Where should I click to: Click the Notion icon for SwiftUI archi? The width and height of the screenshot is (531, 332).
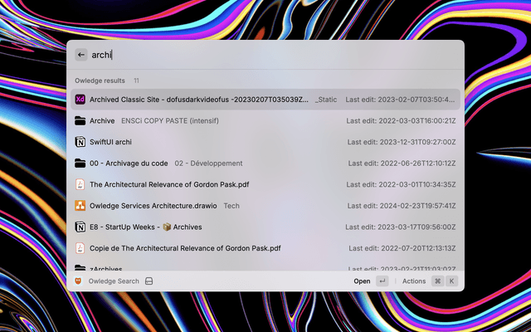point(80,142)
